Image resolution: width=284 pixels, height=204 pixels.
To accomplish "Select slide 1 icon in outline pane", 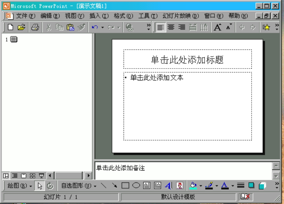I will coord(14,39).
